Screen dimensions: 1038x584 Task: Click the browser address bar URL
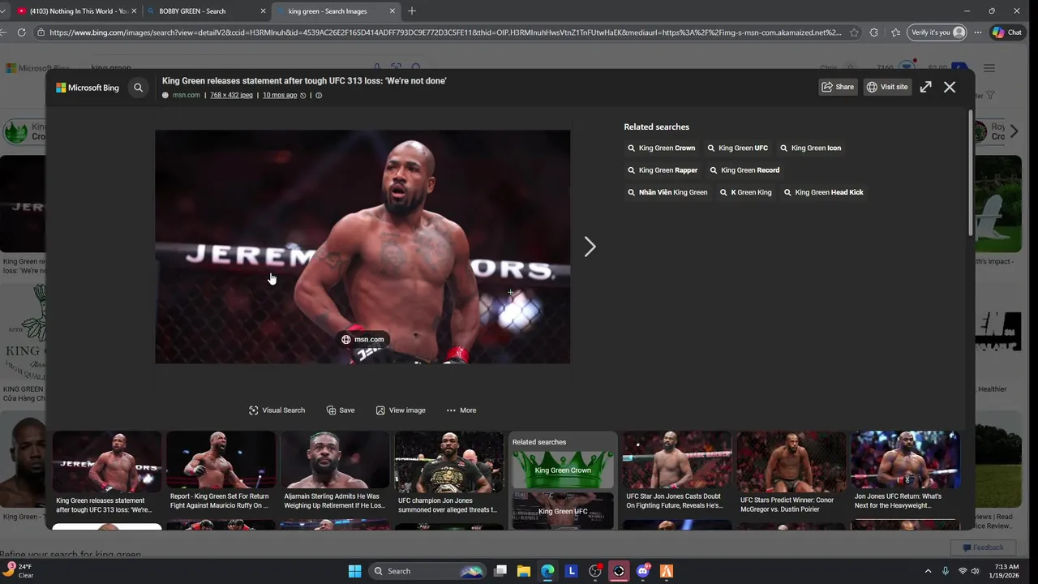click(x=445, y=32)
